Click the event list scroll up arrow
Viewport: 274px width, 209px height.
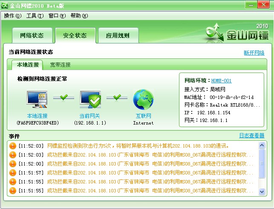pyautogui.click(x=262, y=145)
